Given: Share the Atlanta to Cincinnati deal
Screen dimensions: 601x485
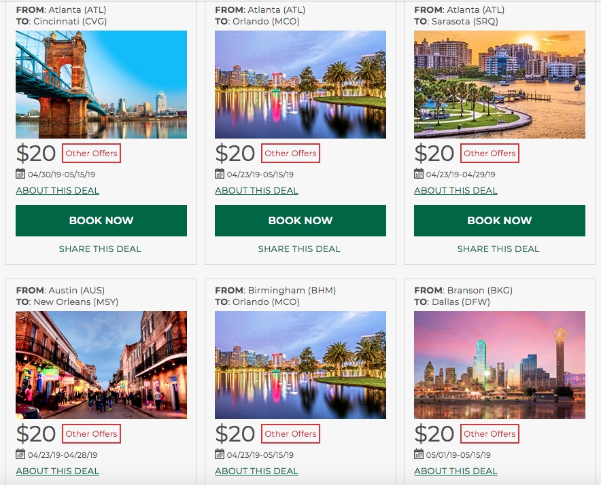Looking at the screenshot, I should [x=100, y=249].
